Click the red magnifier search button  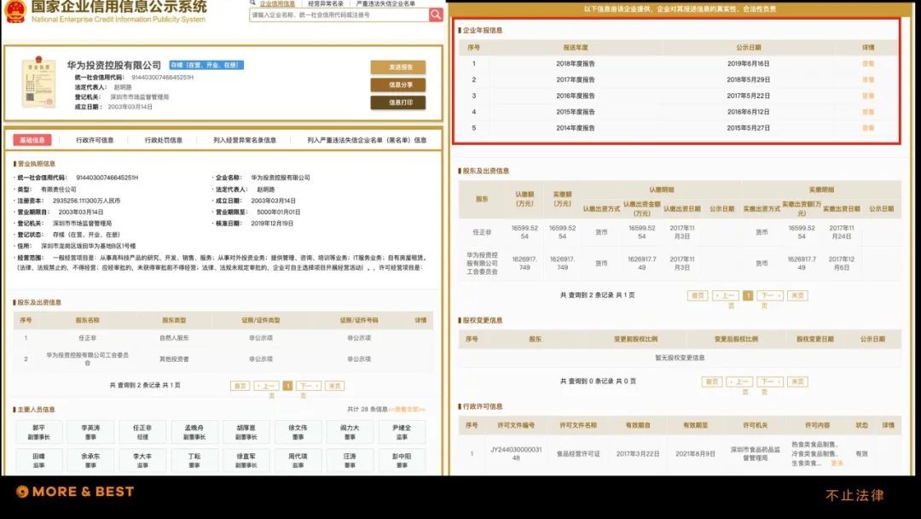[435, 15]
